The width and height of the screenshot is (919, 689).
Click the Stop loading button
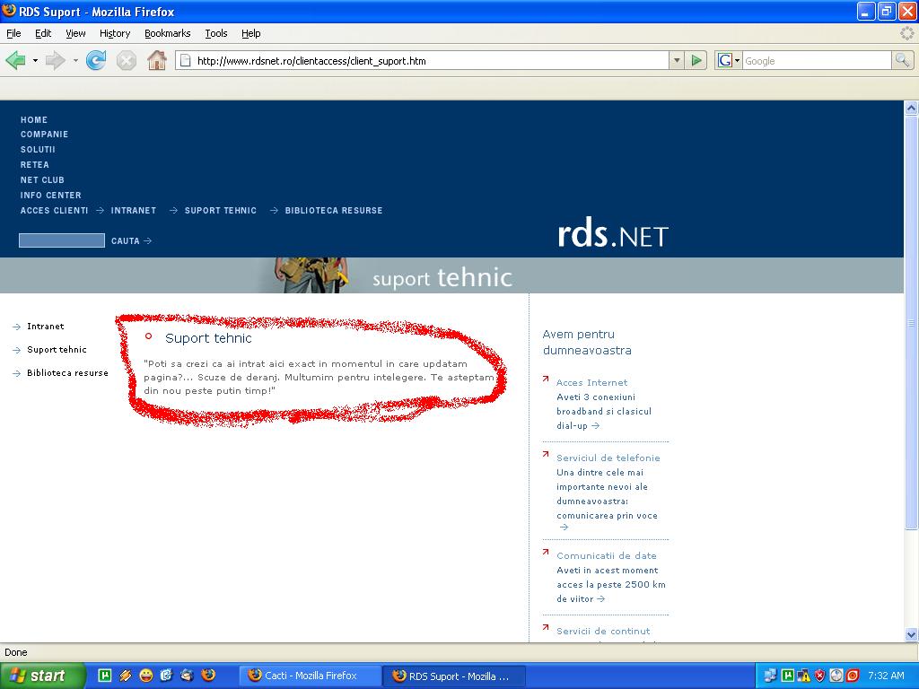126,60
